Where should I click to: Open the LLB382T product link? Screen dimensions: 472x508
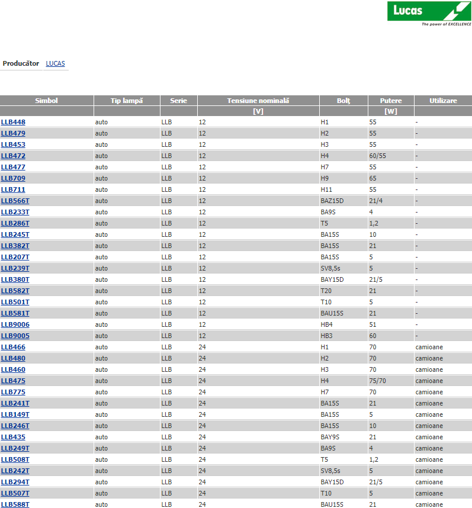pyautogui.click(x=15, y=246)
